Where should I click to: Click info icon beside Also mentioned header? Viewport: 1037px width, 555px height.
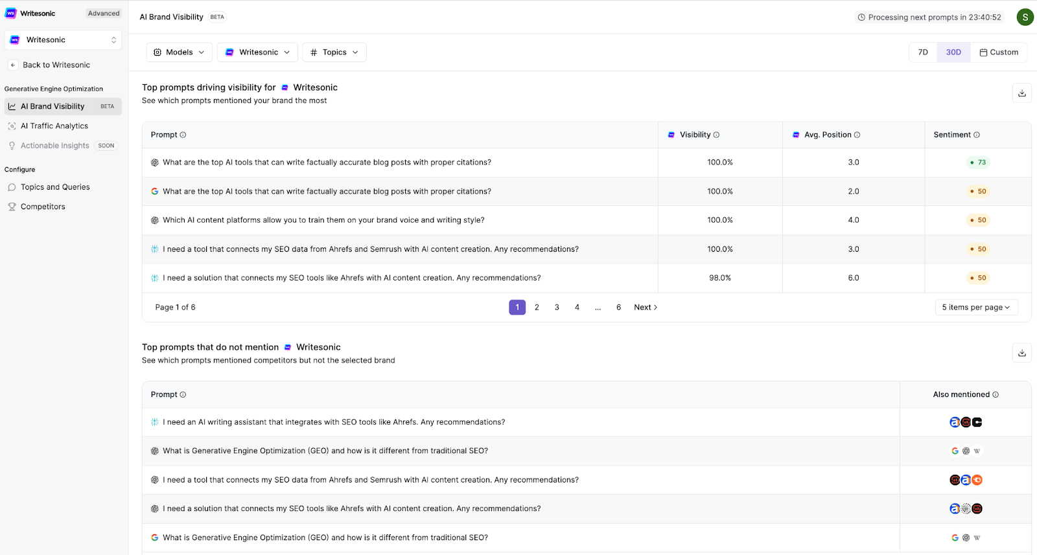pyautogui.click(x=996, y=394)
